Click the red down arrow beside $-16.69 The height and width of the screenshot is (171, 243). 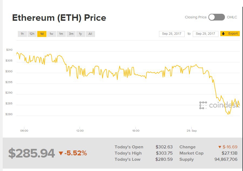click(x=220, y=147)
